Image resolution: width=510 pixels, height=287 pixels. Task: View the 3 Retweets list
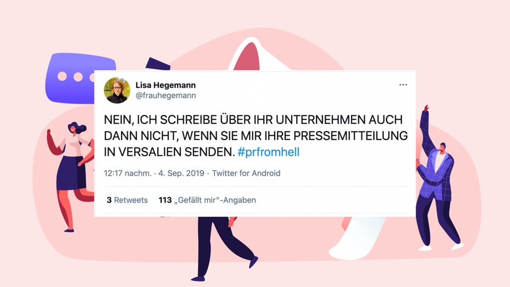pyautogui.click(x=127, y=200)
